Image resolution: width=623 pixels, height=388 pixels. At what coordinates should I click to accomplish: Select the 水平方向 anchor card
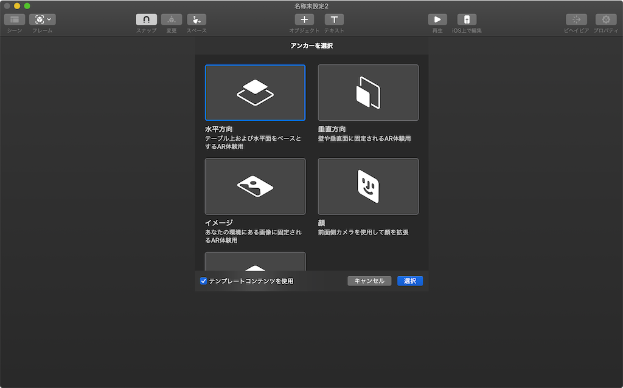point(254,92)
